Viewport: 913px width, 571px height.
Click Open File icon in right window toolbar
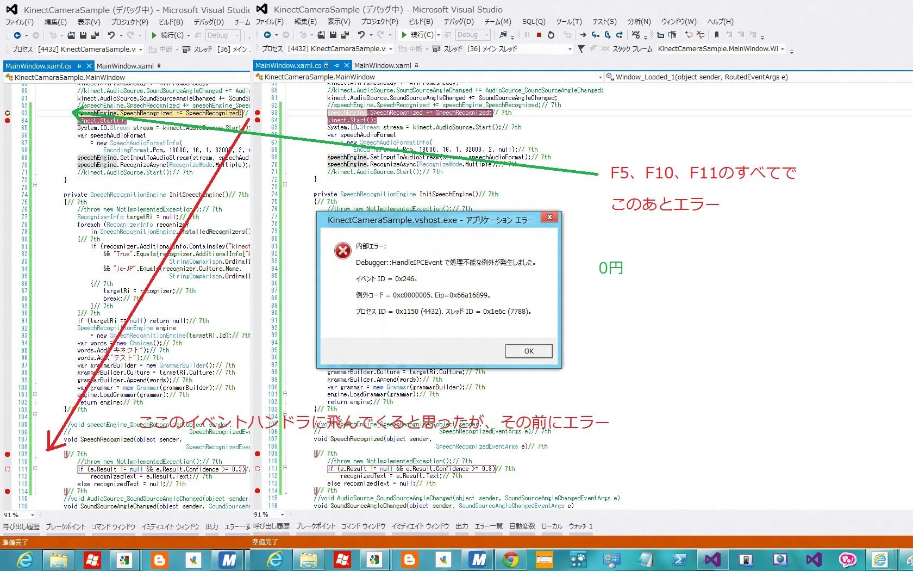321,35
